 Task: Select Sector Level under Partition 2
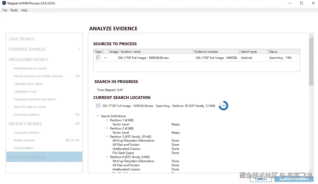pyautogui.click(x=121, y=133)
